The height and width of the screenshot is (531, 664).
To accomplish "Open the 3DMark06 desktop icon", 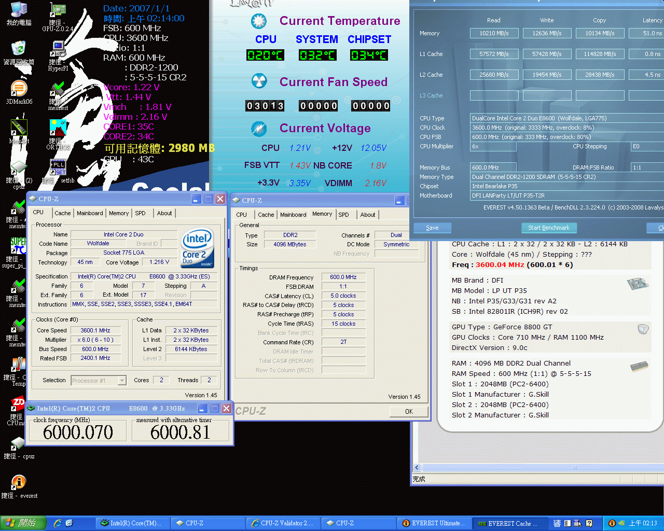I will point(19,89).
